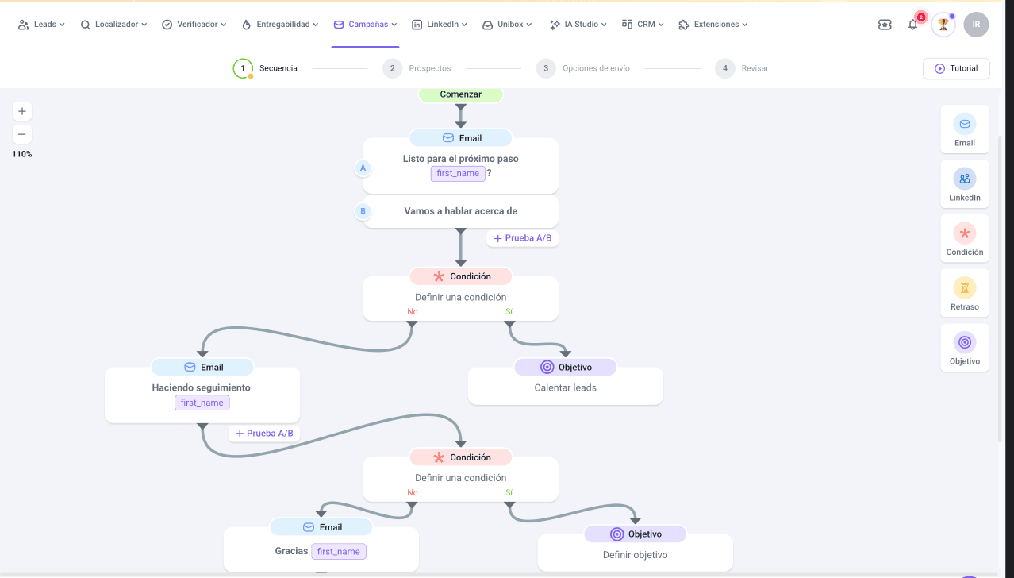Click the Objetivo header above Calentar leads

pos(566,368)
